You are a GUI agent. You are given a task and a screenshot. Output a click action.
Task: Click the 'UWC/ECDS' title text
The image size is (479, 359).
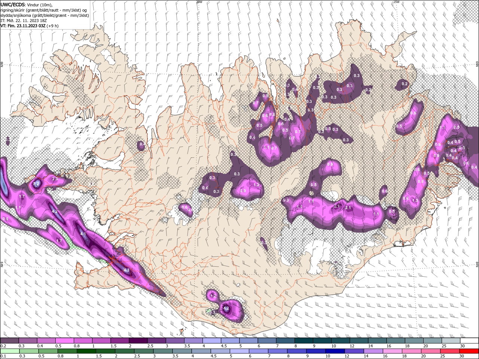12,4
